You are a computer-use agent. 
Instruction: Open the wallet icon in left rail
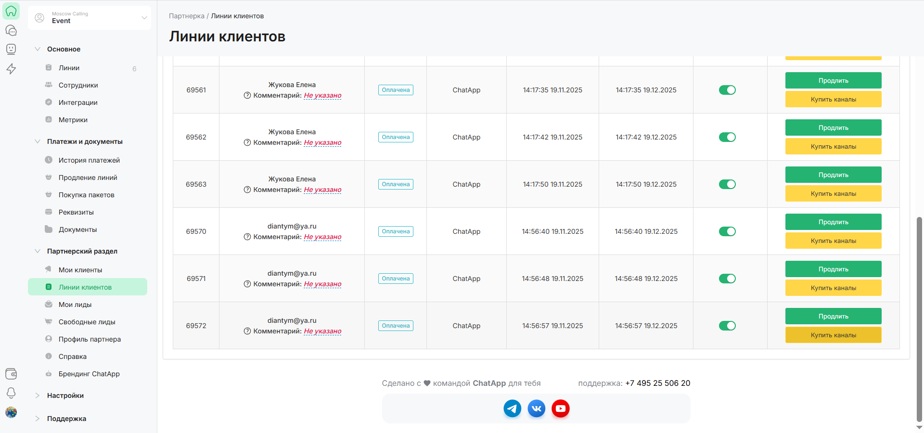coord(11,374)
